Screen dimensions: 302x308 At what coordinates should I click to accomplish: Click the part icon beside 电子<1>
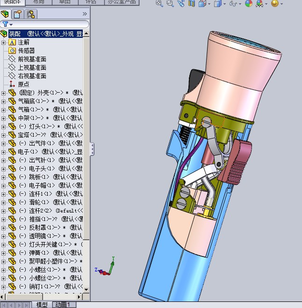(12, 152)
